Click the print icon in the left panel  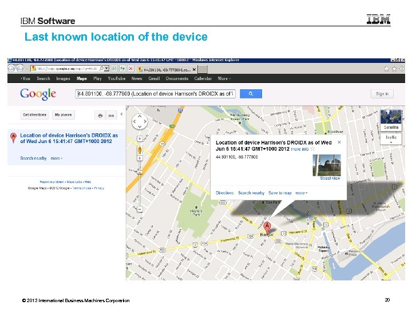[100, 116]
